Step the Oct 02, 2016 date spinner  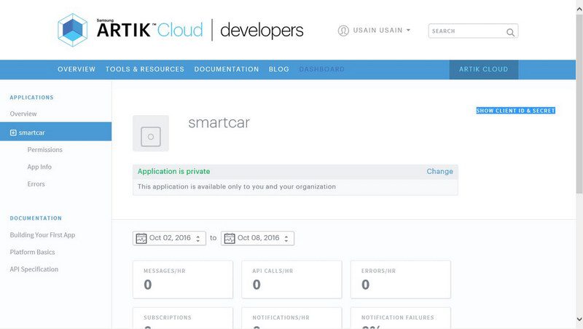click(x=197, y=239)
